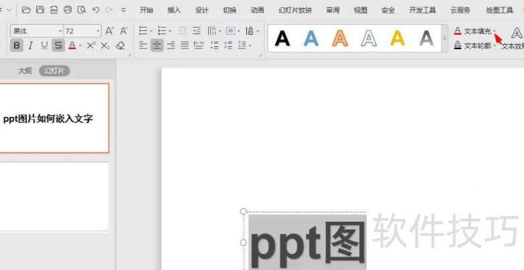The width and height of the screenshot is (524, 270).
Task: Apply the orange outlined A text style
Action: (x=340, y=38)
